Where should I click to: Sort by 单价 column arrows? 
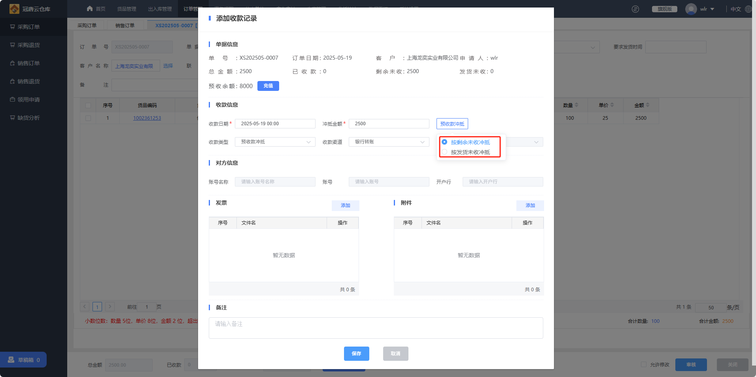point(612,105)
